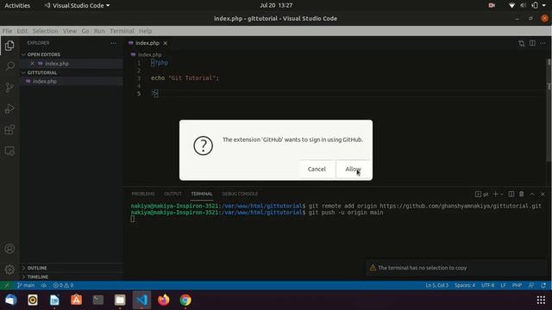
Task: Open the Run menu
Action: coord(99,31)
